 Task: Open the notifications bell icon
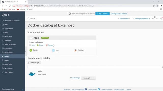click(x=153, y=18)
